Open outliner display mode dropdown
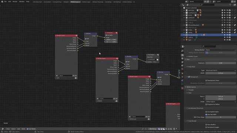 [x=188, y=5]
